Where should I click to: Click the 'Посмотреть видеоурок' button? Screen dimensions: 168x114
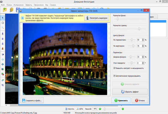point(97,18)
